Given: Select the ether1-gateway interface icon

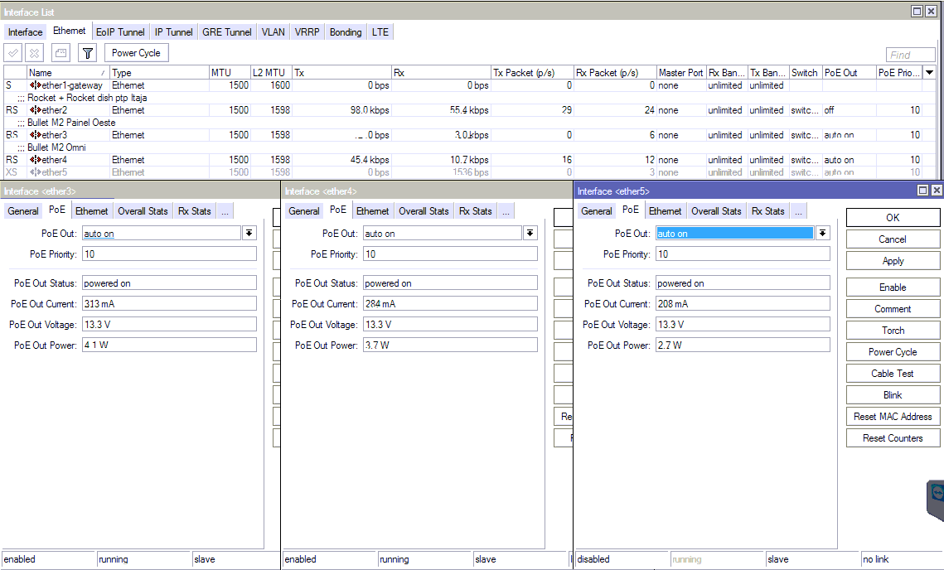Looking at the screenshot, I should 36,85.
